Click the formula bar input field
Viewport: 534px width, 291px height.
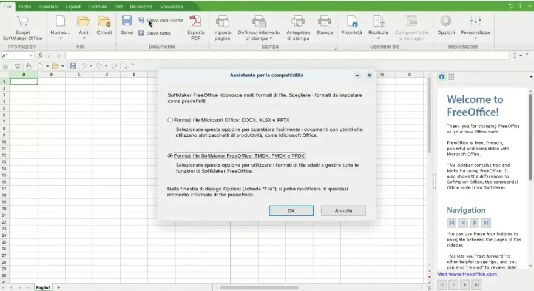click(287, 56)
